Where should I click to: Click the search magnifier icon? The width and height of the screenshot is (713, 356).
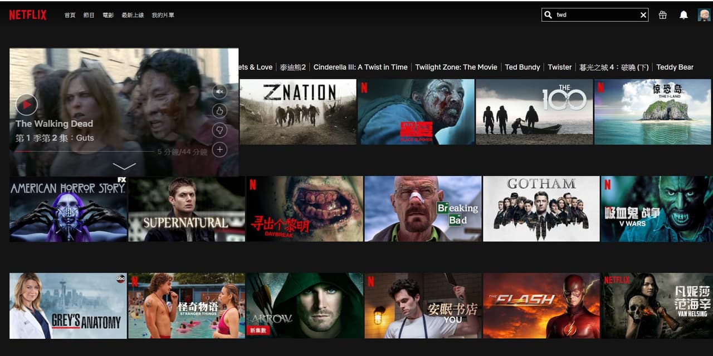548,15
